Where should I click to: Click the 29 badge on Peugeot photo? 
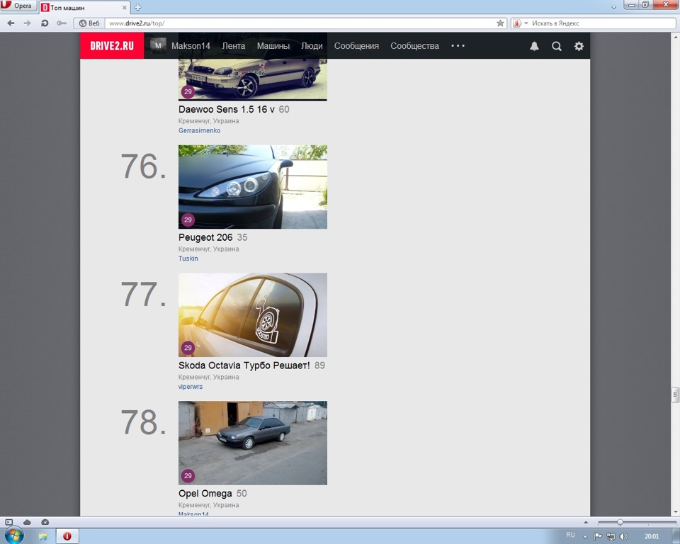188,220
